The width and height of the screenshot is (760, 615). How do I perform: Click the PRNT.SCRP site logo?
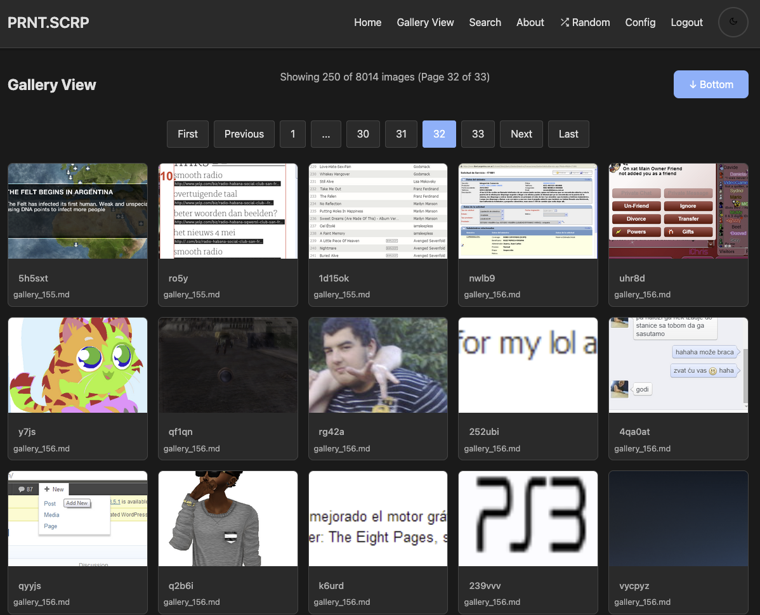coord(48,22)
